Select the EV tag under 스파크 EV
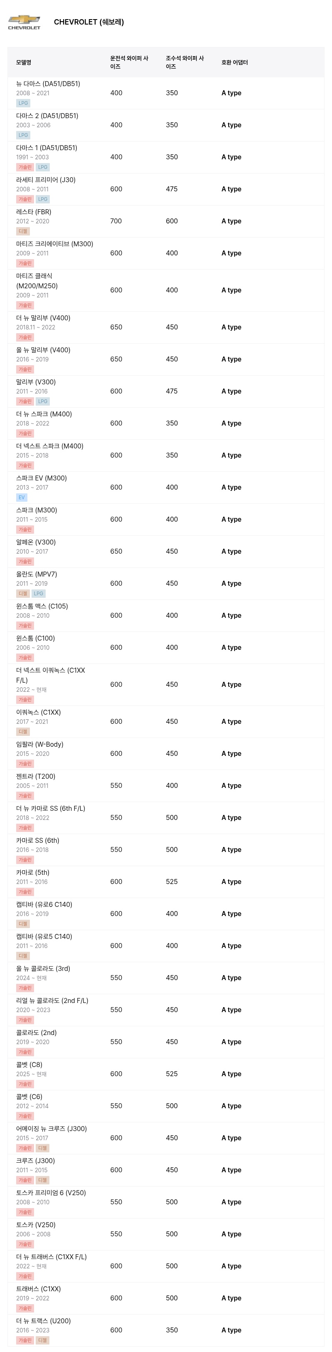Viewport: 332px width, 1352px height. [x=22, y=498]
